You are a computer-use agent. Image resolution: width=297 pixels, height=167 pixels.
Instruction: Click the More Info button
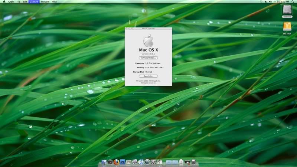coord(148,76)
